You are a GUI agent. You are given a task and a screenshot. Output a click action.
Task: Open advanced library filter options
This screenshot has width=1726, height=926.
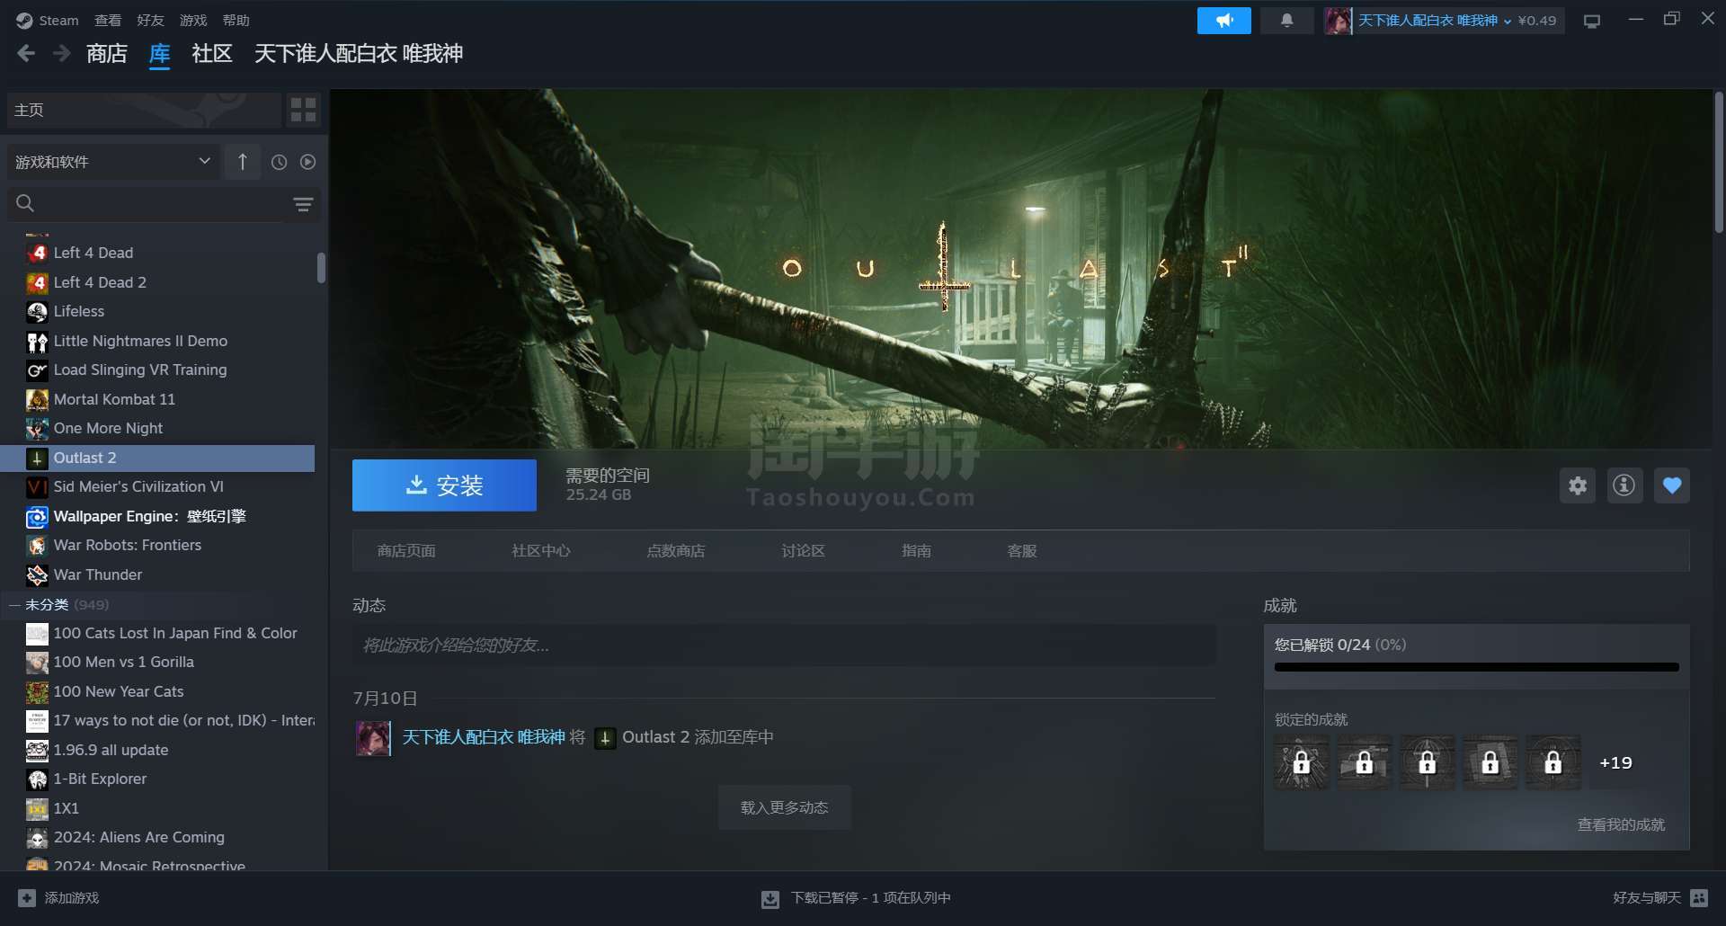click(303, 204)
